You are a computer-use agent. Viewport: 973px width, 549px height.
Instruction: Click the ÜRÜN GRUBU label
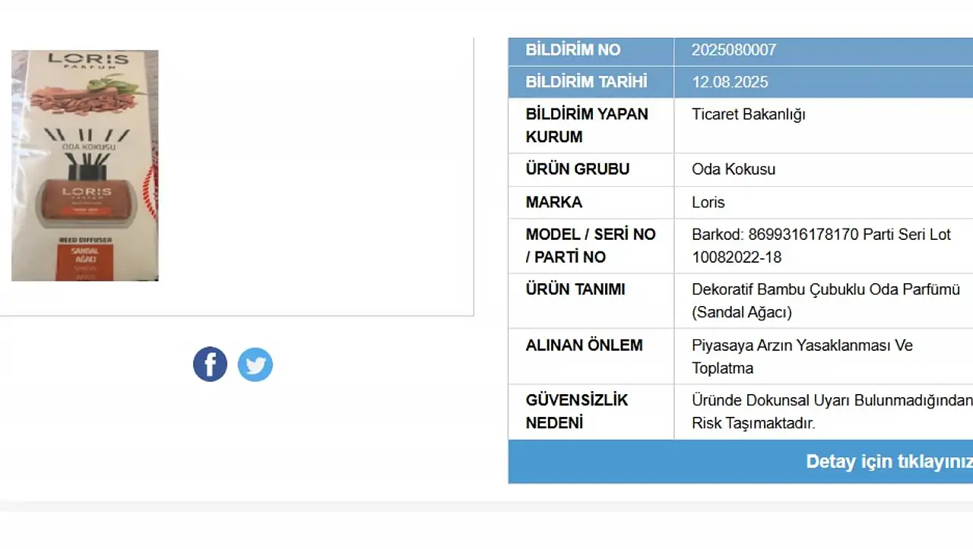click(577, 169)
